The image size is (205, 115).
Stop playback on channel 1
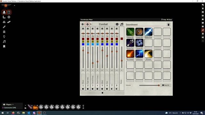tap(83, 89)
